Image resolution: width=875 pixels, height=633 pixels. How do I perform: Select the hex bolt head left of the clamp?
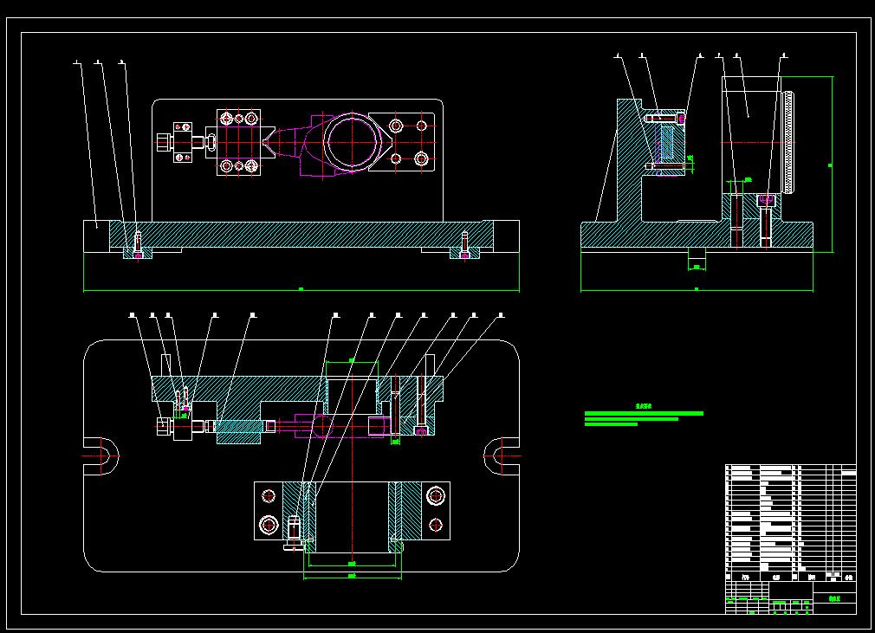click(162, 142)
